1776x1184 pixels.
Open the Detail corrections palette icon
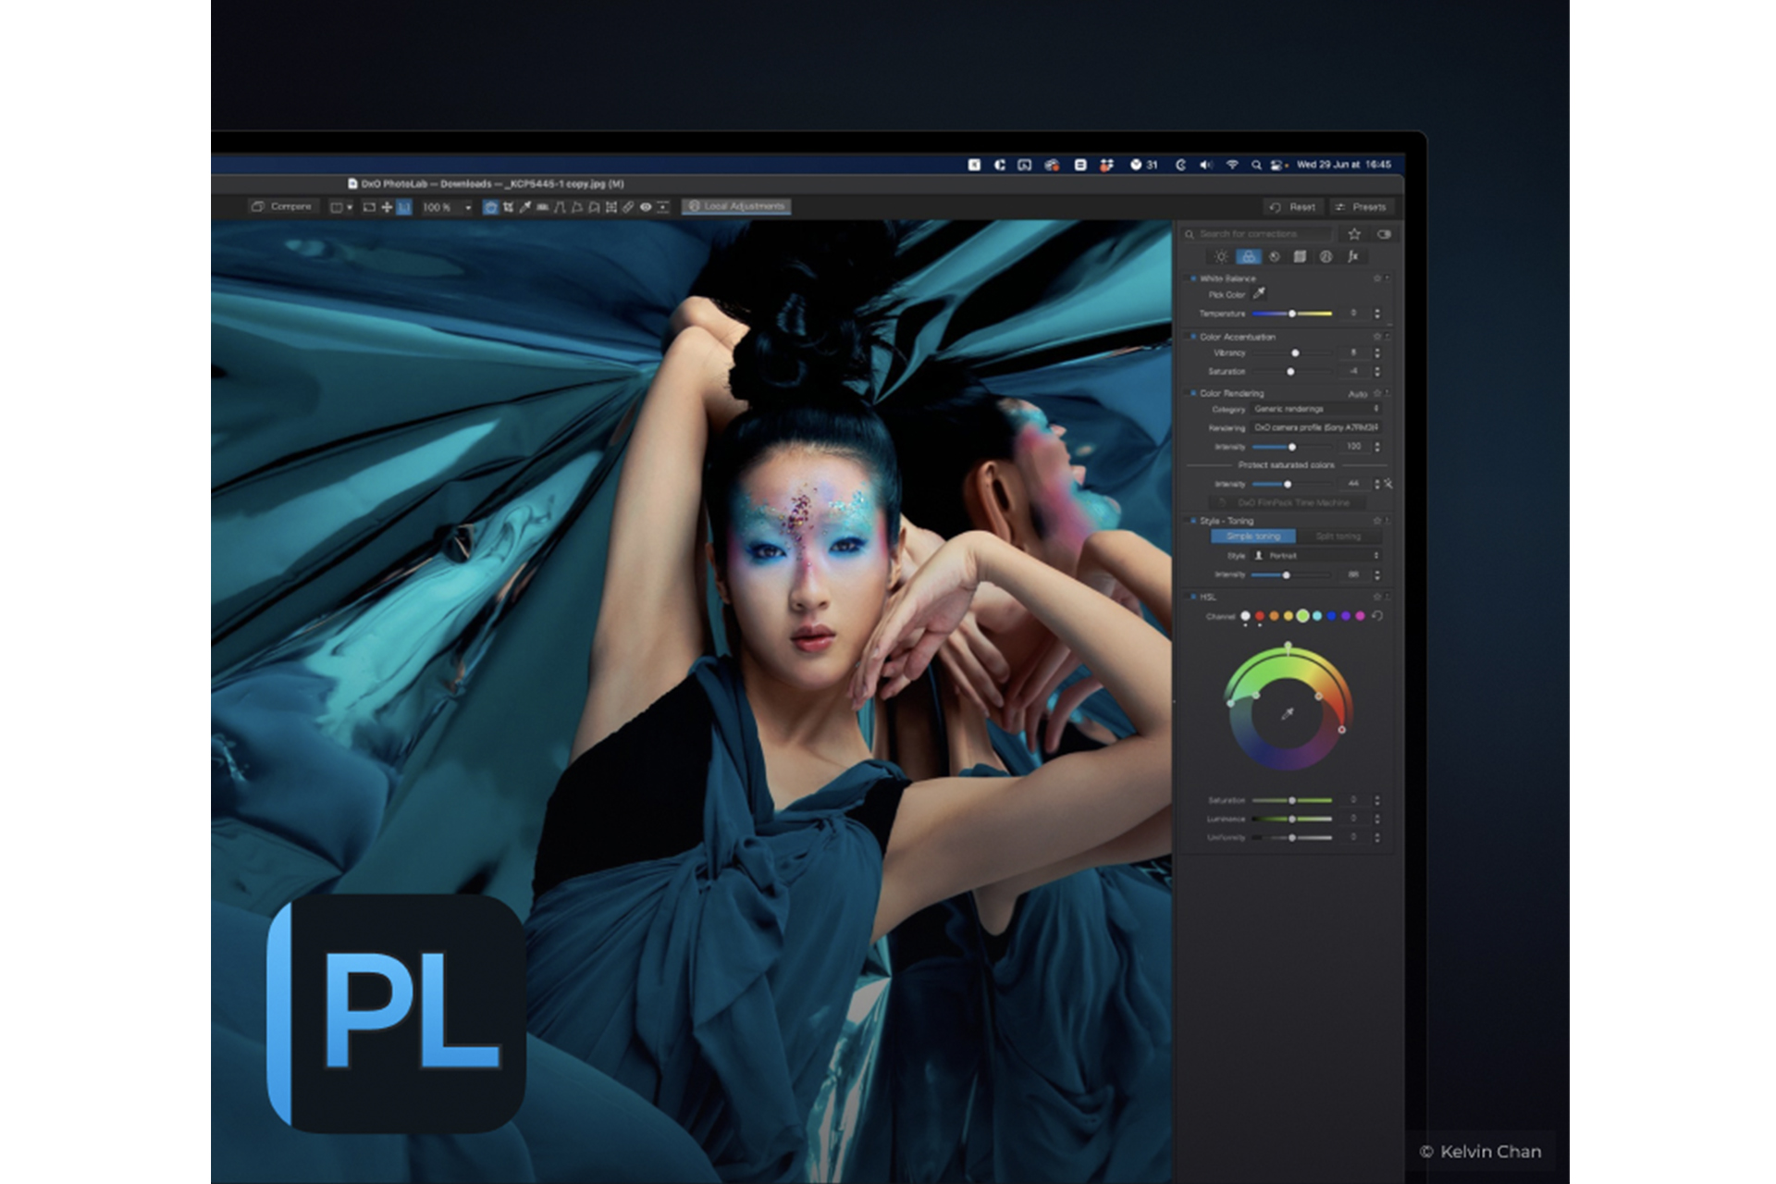1274,257
